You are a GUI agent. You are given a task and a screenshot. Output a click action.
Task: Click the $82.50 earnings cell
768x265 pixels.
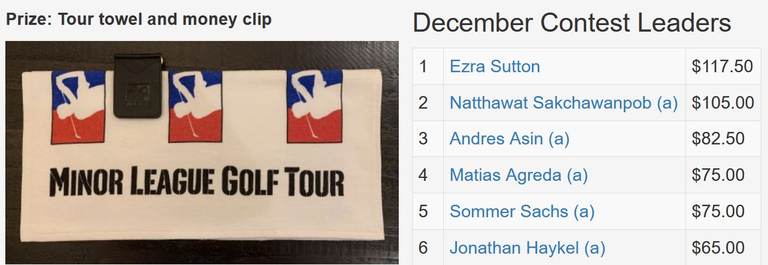[723, 139]
